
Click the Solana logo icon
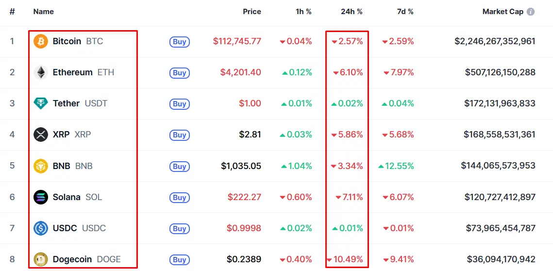[41, 197]
